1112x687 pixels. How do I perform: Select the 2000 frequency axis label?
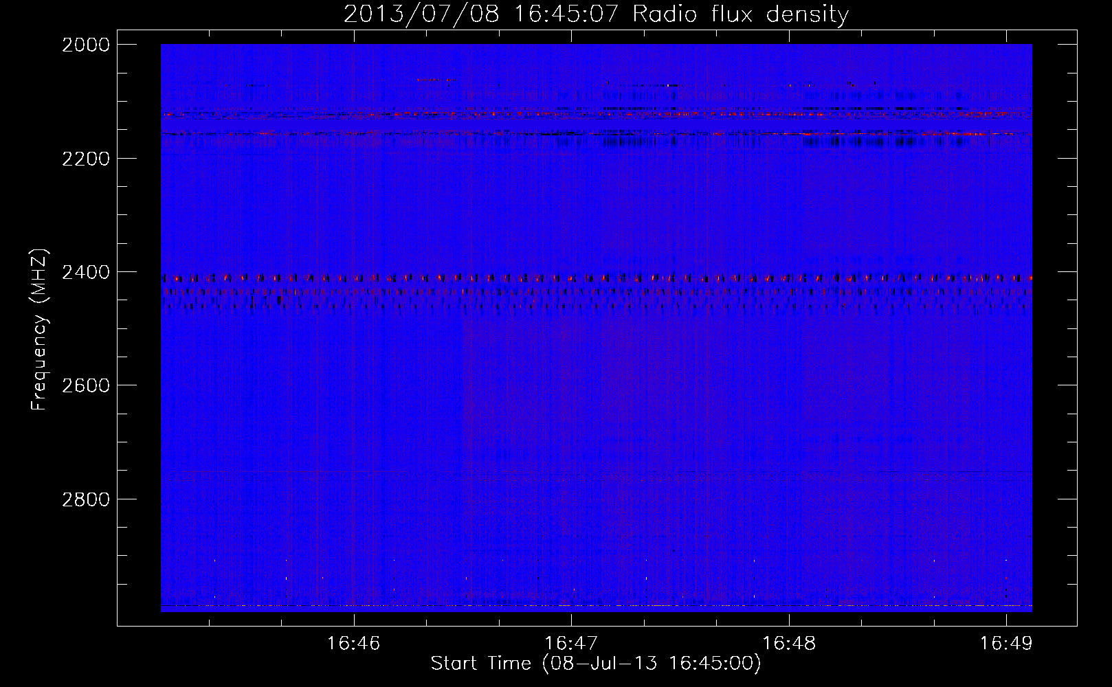pos(85,45)
